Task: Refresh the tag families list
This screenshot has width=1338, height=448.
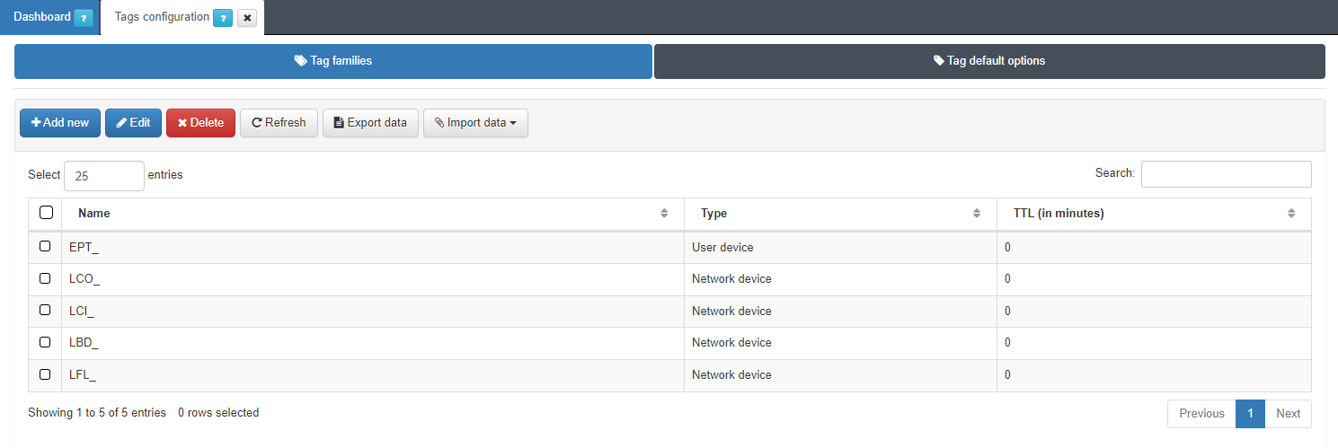Action: pyautogui.click(x=279, y=123)
